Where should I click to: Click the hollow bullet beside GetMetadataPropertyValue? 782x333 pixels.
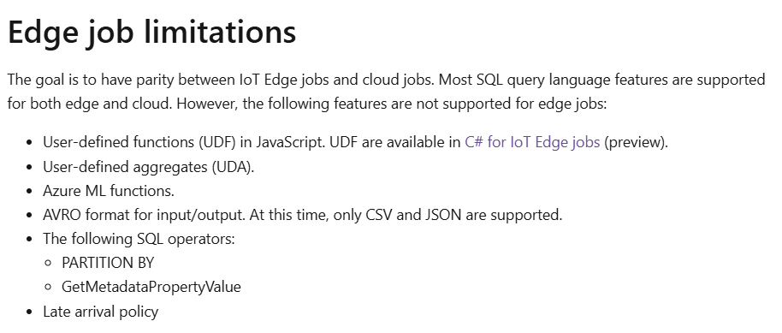pos(49,287)
